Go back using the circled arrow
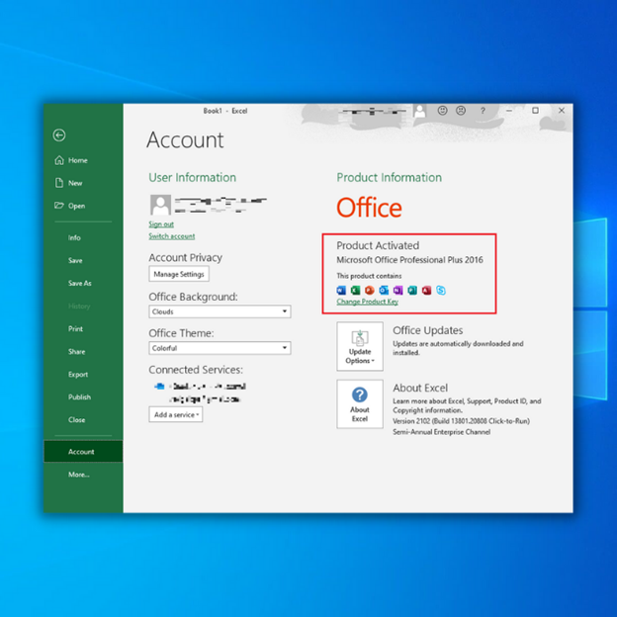Screen dimensions: 617x617 [x=59, y=135]
